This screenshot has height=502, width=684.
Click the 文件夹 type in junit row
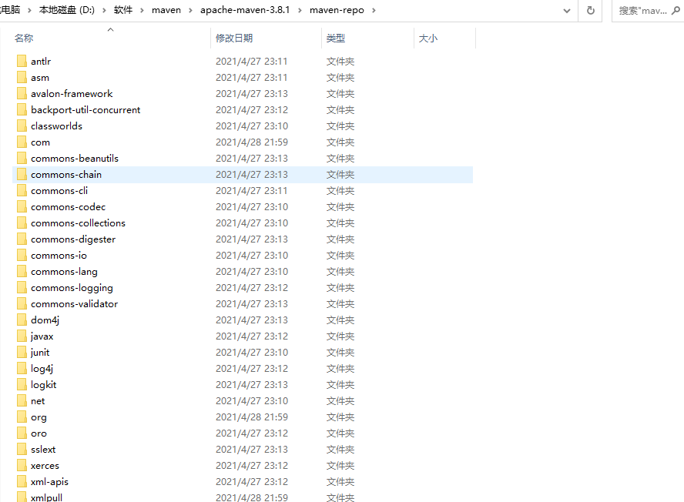340,353
